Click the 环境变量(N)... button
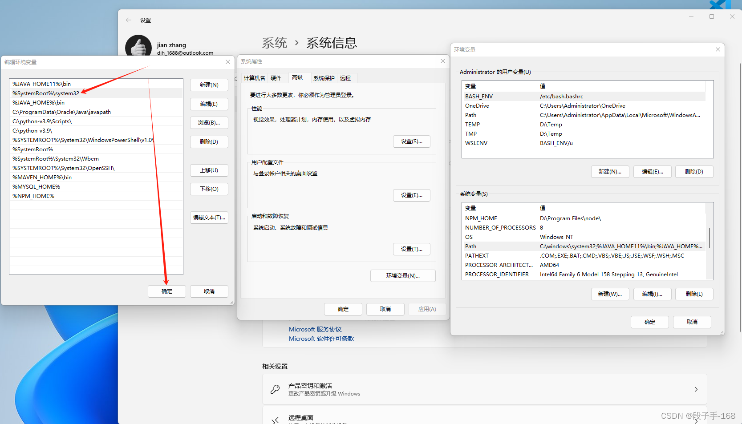The image size is (742, 424). (x=403, y=276)
